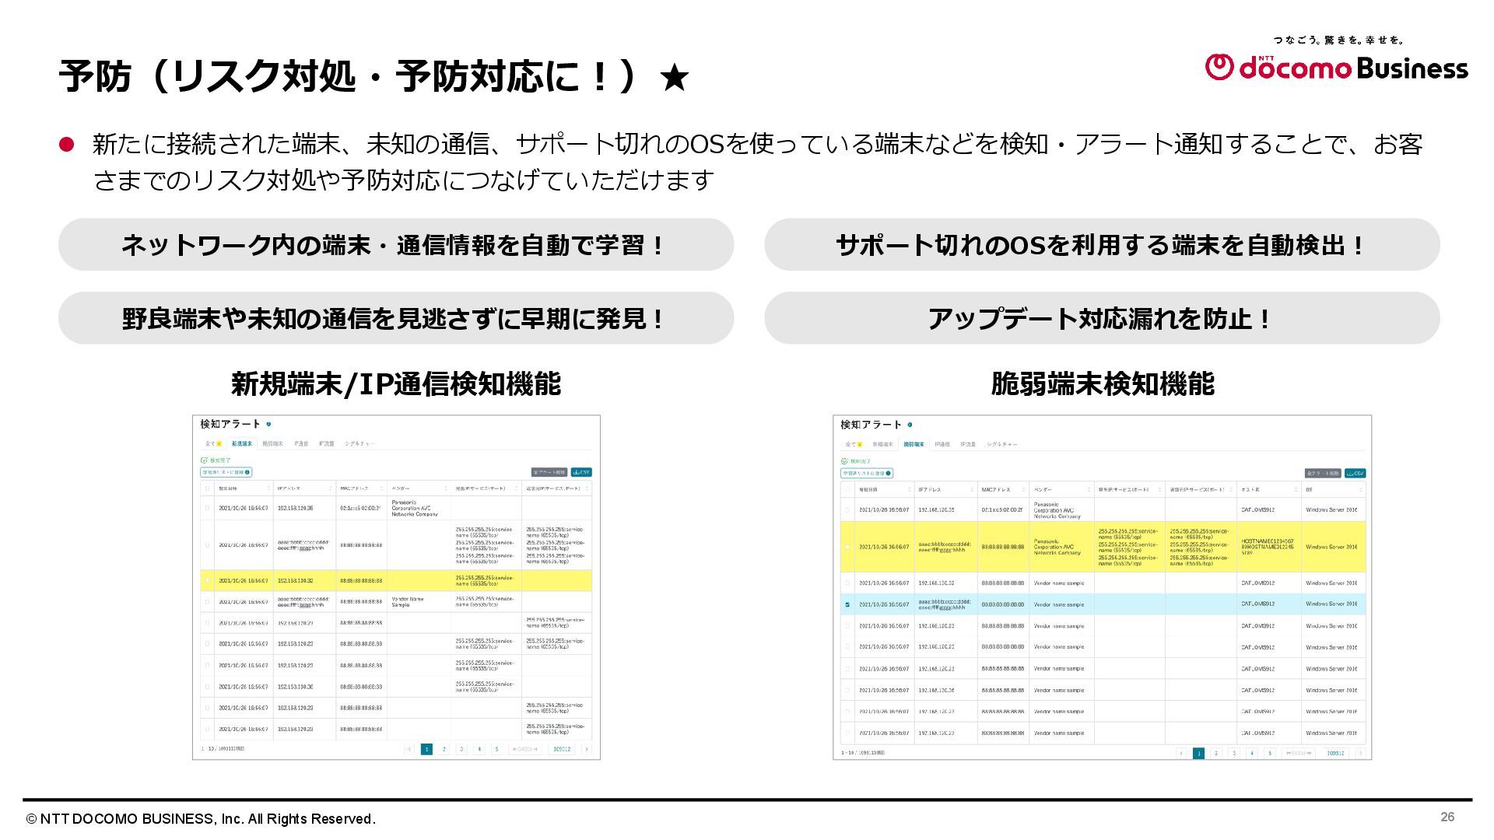Switch to 新規端末 tab in right panel
The height and width of the screenshot is (840, 1494).
pyautogui.click(x=882, y=444)
